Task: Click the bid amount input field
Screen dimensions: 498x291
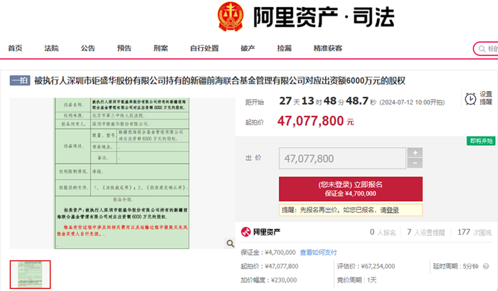Action: [342, 158]
